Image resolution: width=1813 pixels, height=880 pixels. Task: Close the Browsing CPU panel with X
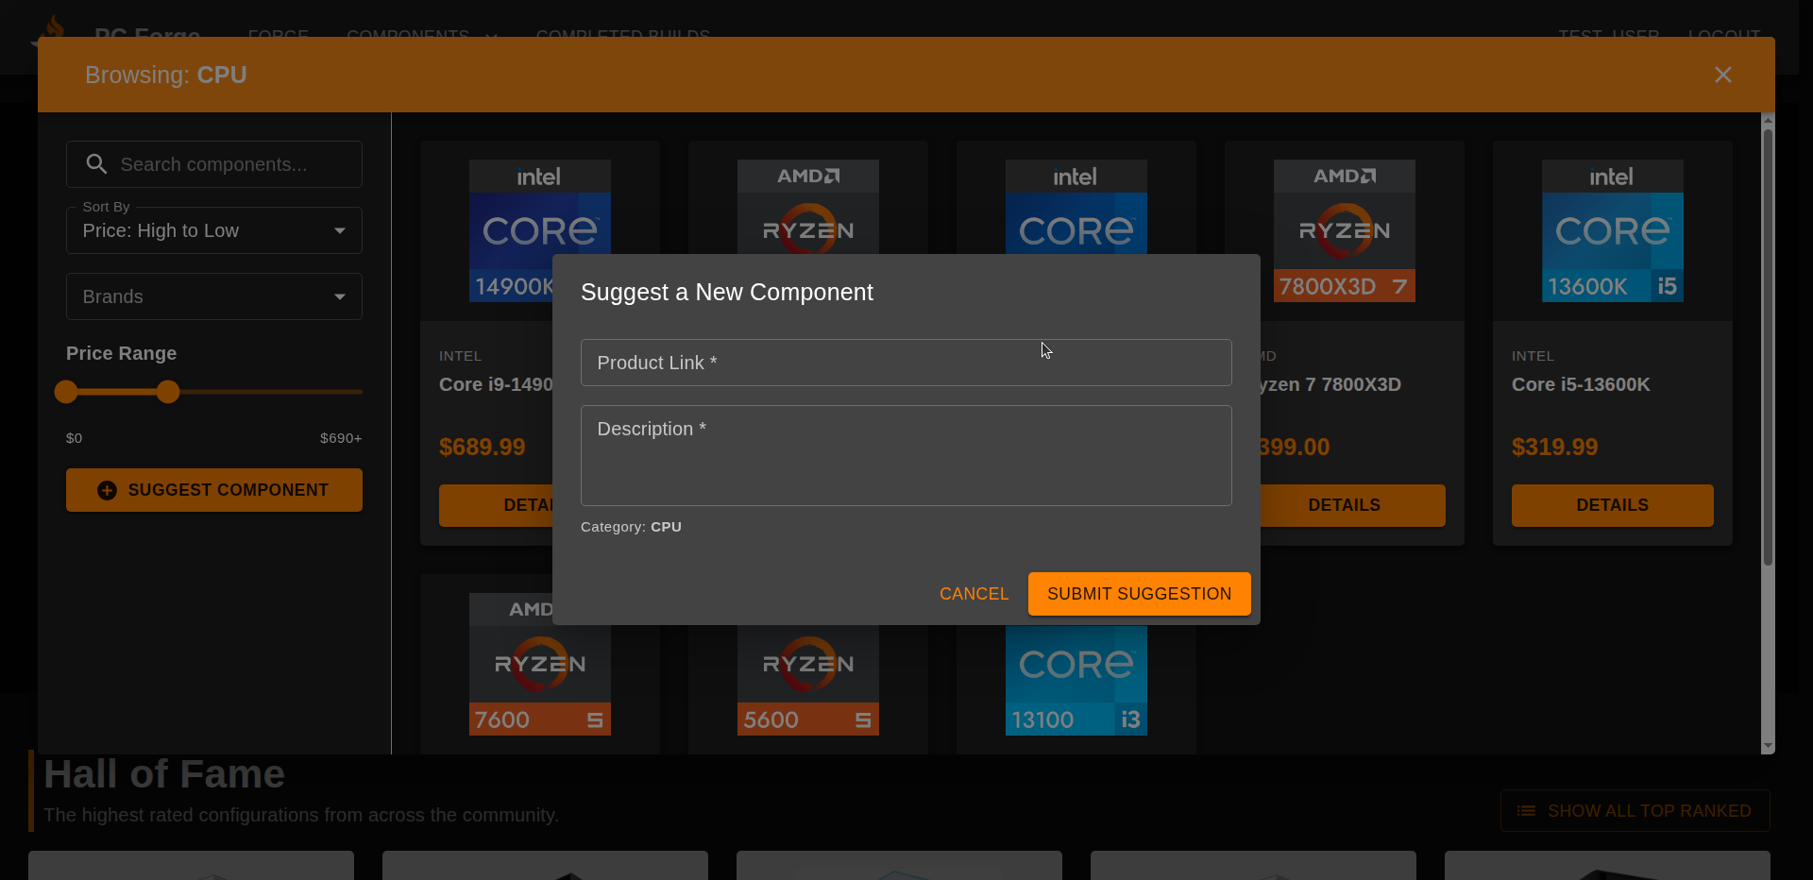[1722, 75]
